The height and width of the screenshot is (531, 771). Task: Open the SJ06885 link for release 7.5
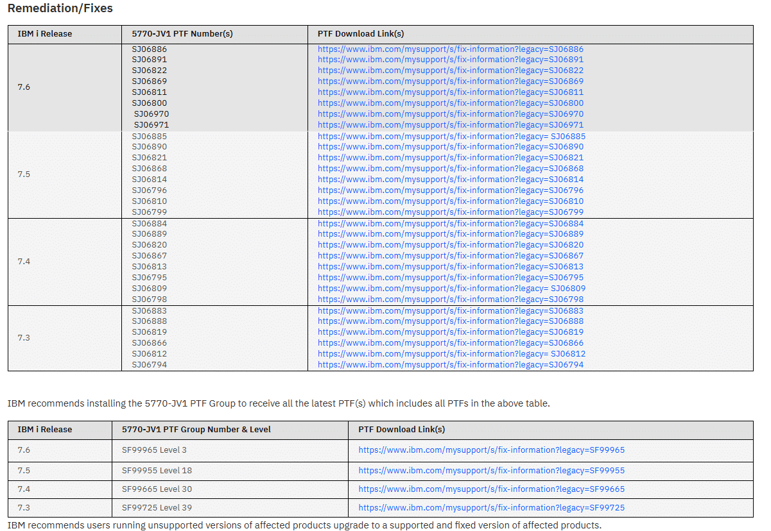pyautogui.click(x=451, y=137)
